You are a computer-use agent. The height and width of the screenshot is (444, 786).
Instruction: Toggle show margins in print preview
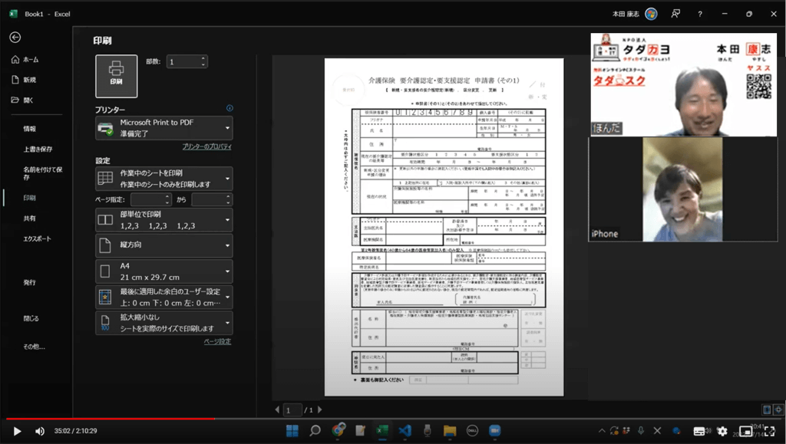766,409
